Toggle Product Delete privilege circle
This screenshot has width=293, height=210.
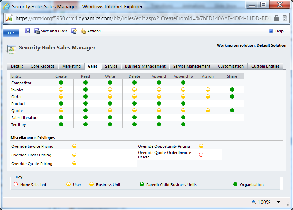coord(134,103)
